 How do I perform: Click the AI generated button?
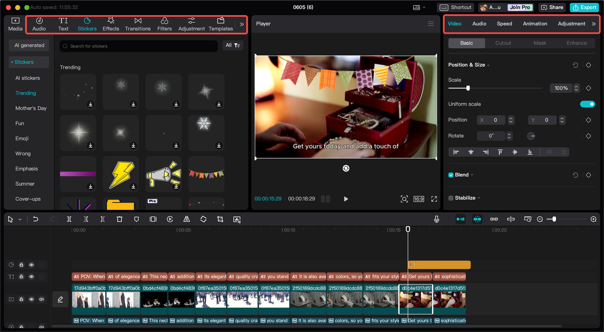(x=29, y=45)
